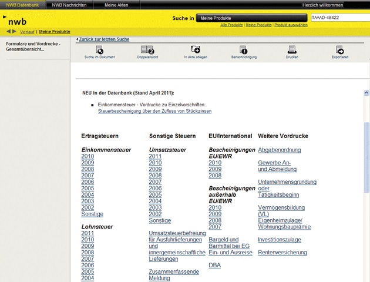Open the Abgabenordnung forms link

[280, 150]
